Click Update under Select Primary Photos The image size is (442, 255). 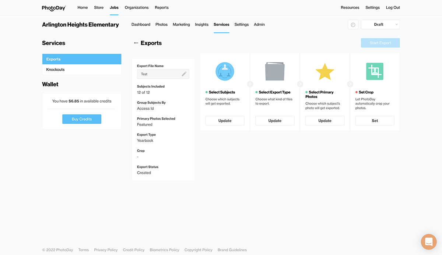[325, 121]
